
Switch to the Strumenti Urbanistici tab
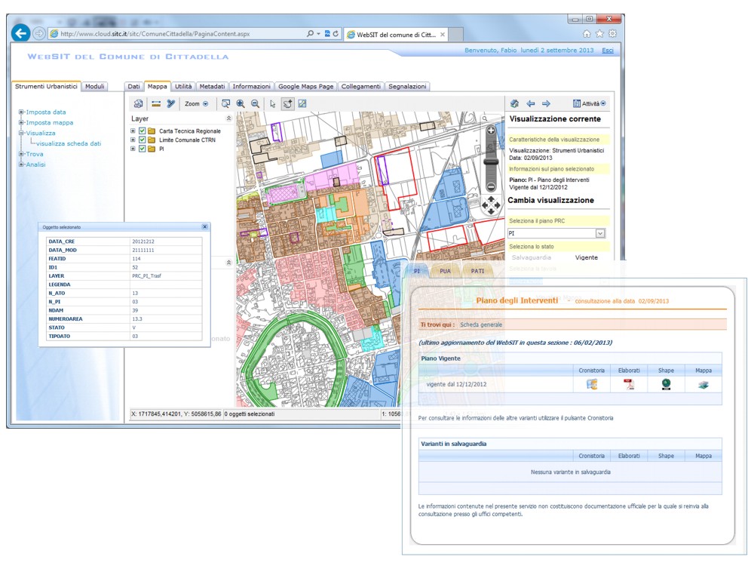tap(46, 87)
